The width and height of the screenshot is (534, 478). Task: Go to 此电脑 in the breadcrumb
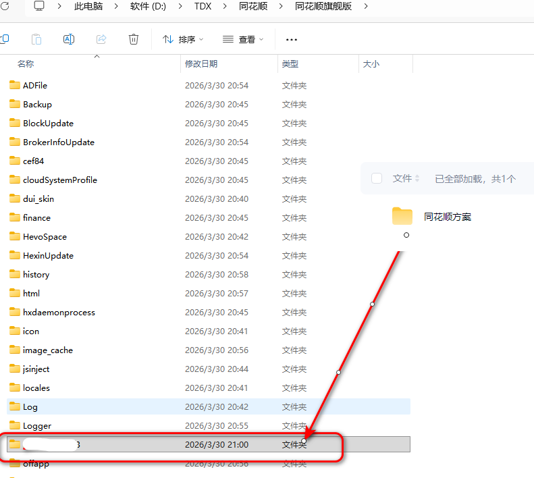[88, 6]
